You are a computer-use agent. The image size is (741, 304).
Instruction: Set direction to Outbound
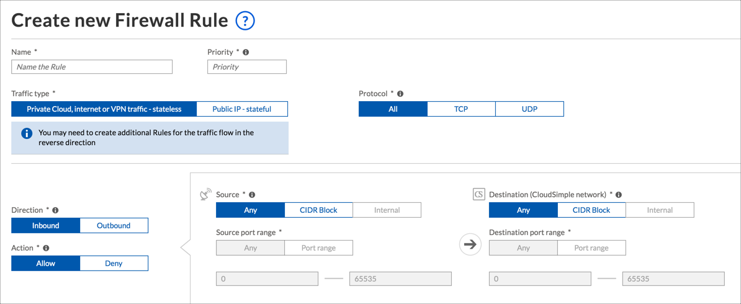pos(114,226)
